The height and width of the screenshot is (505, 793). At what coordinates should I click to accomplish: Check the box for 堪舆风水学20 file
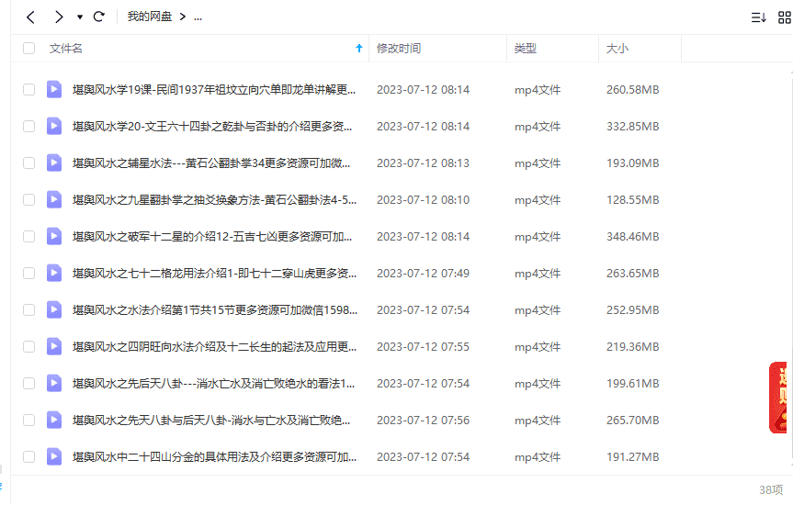29,126
